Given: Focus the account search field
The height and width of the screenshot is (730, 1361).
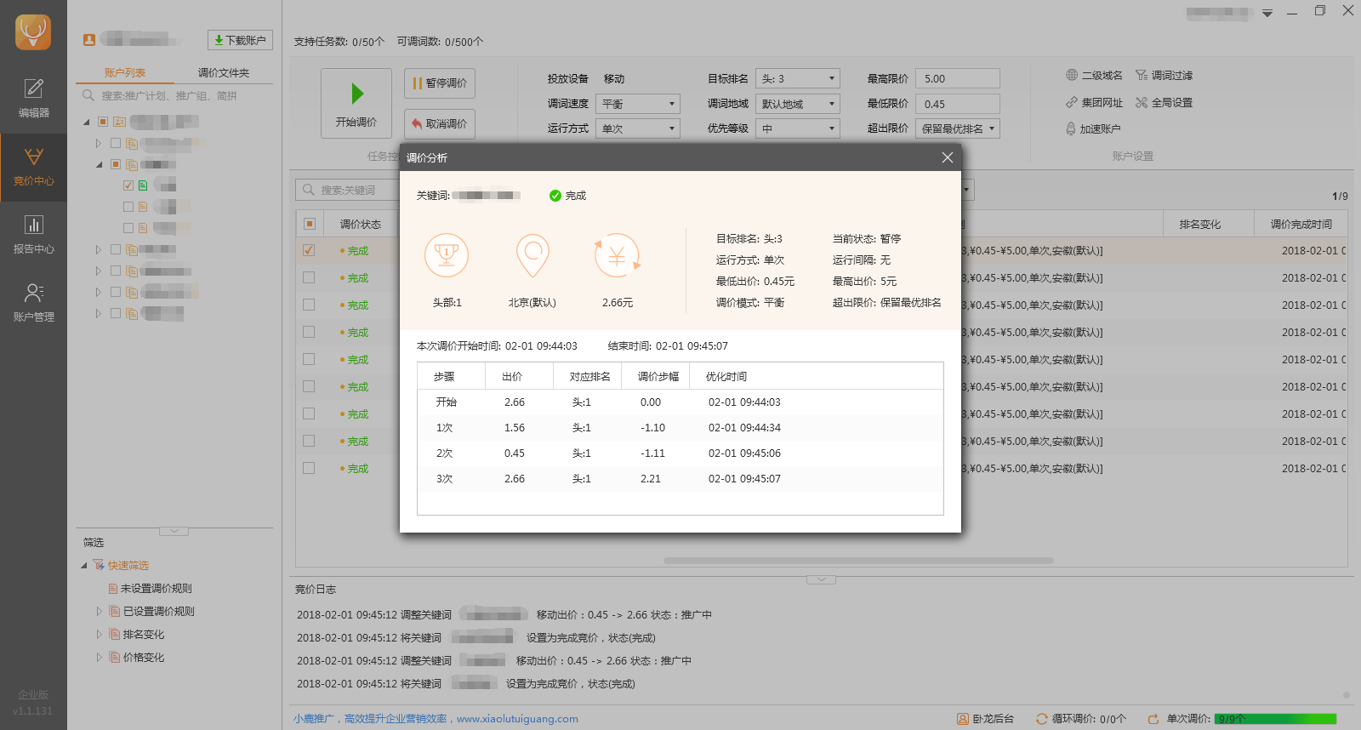Looking at the screenshot, I should tap(174, 96).
